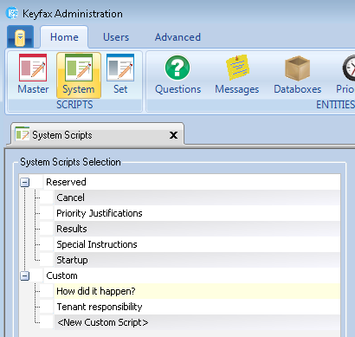Click the Keyfax application menu button

20,36
